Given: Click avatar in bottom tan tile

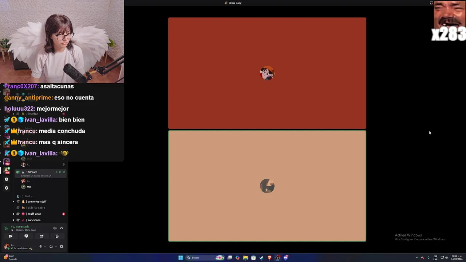Looking at the screenshot, I should (267, 186).
